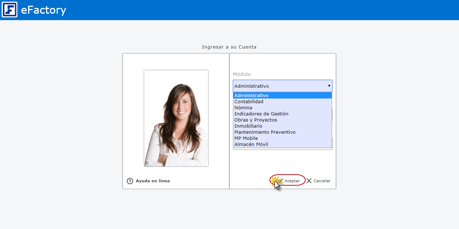Screen dimensions: 459x229
Task: Choose MP Mobile option
Action: (283, 138)
